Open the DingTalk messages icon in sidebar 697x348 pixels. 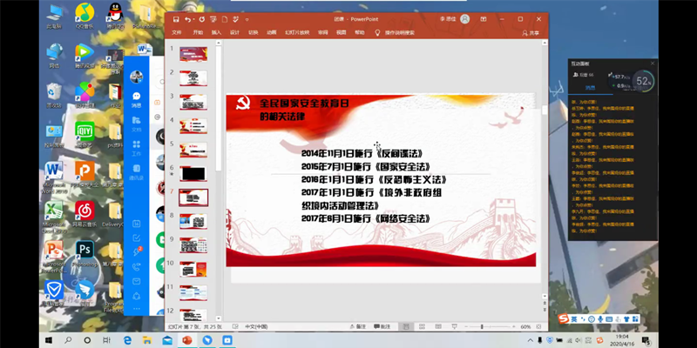137,100
